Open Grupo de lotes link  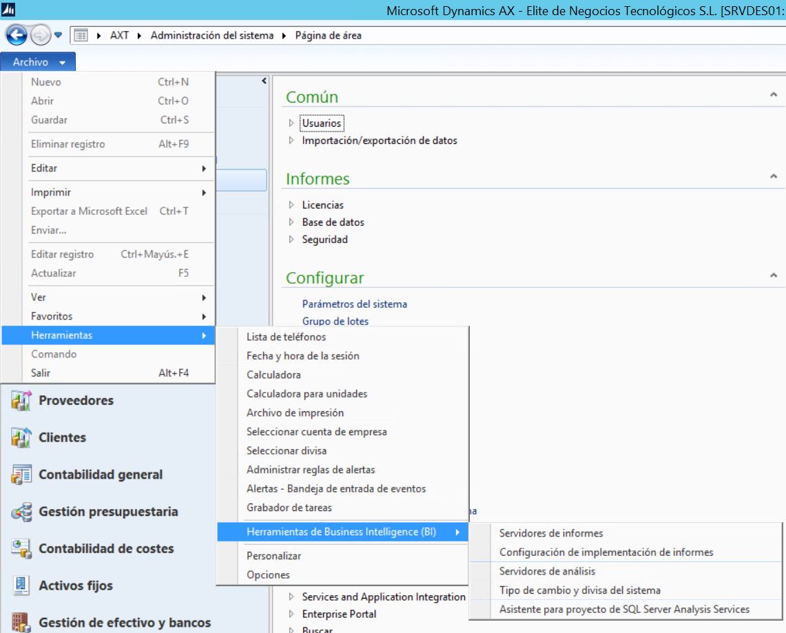click(335, 321)
